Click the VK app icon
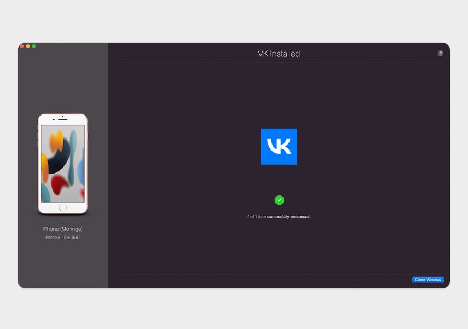This screenshot has height=329, width=468. click(279, 147)
